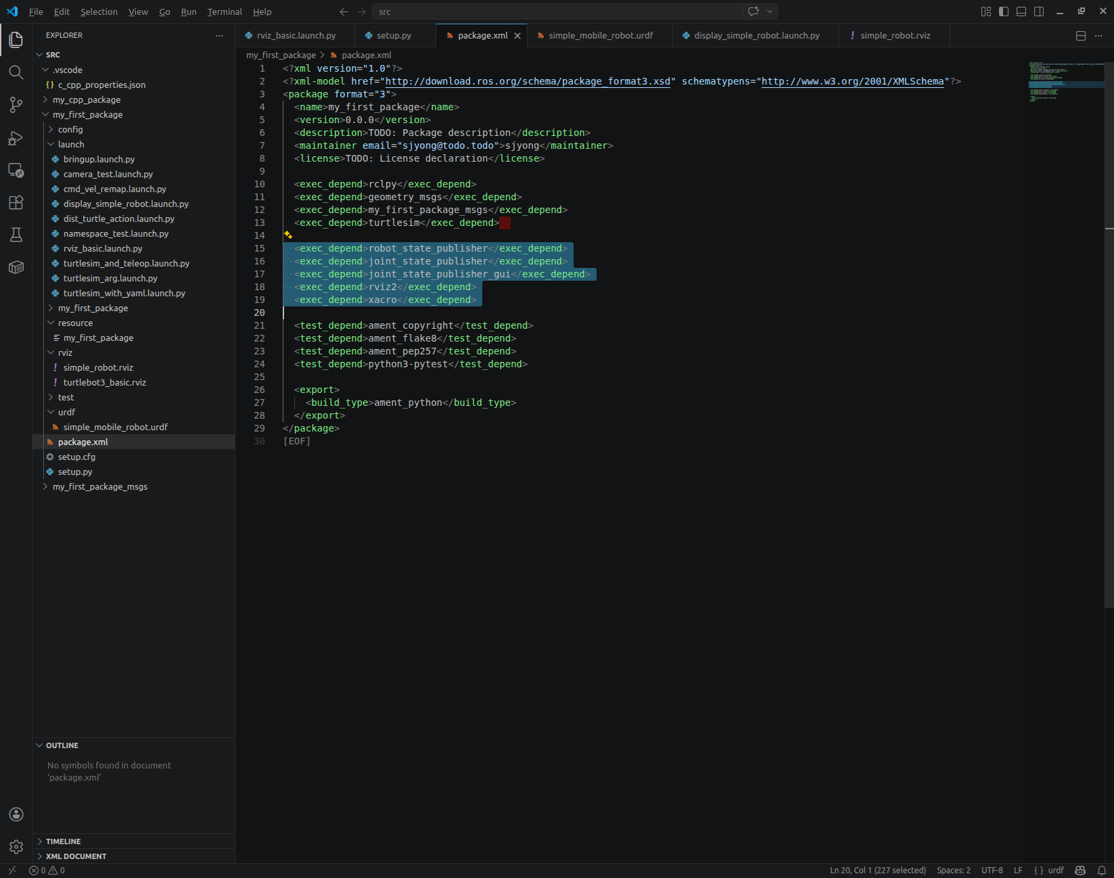Collapse the launch folder

[x=51, y=144]
